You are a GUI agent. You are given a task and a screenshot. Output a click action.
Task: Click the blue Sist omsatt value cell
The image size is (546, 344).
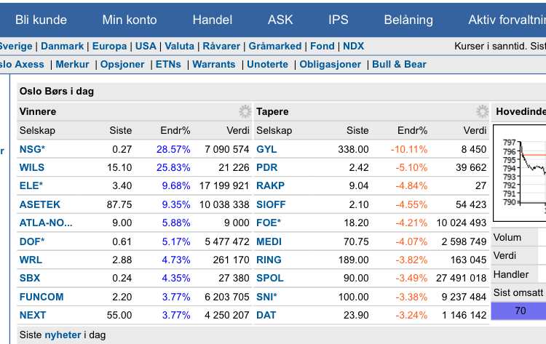[519, 311]
